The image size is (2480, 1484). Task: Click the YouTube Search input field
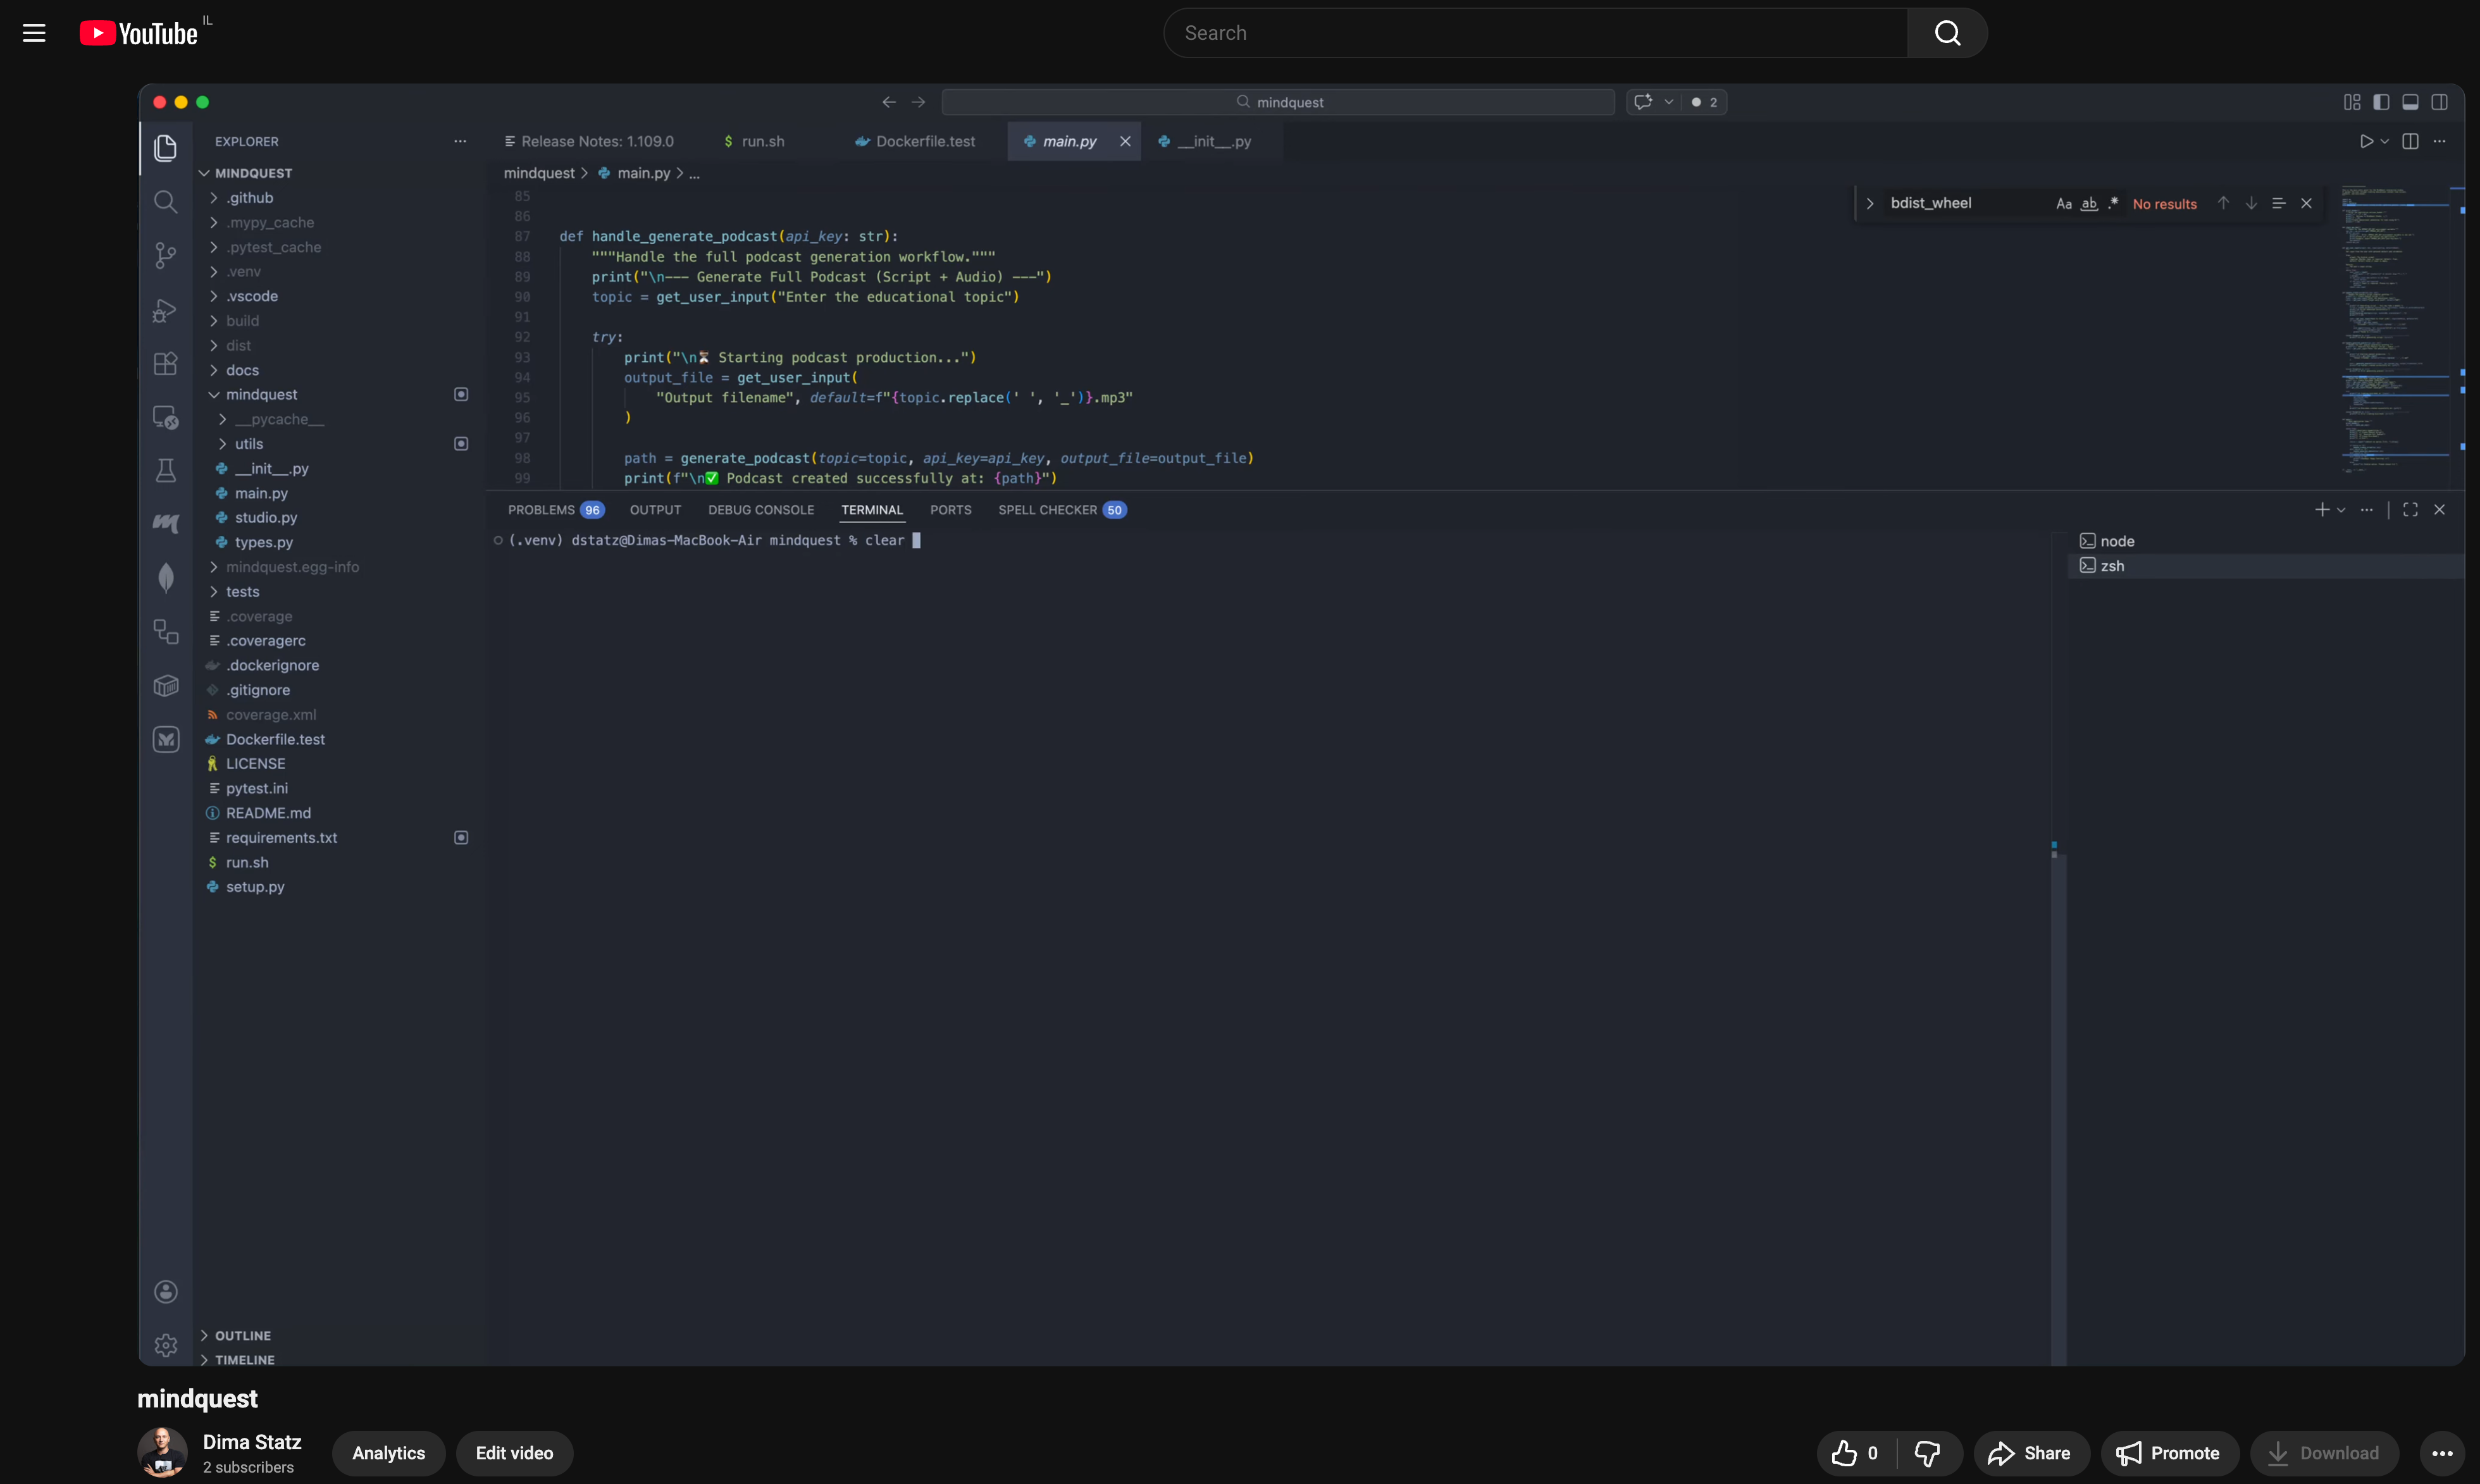pos(1535,33)
